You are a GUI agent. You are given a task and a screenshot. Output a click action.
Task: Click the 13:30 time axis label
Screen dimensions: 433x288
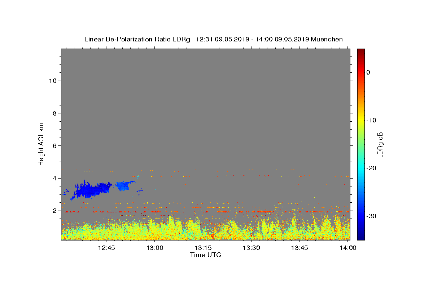pos(252,248)
